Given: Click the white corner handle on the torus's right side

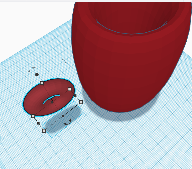Looking at the screenshot, I should (x=70, y=89).
